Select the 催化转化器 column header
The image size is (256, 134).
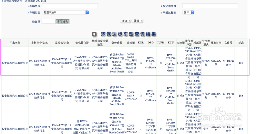[x=82, y=43]
